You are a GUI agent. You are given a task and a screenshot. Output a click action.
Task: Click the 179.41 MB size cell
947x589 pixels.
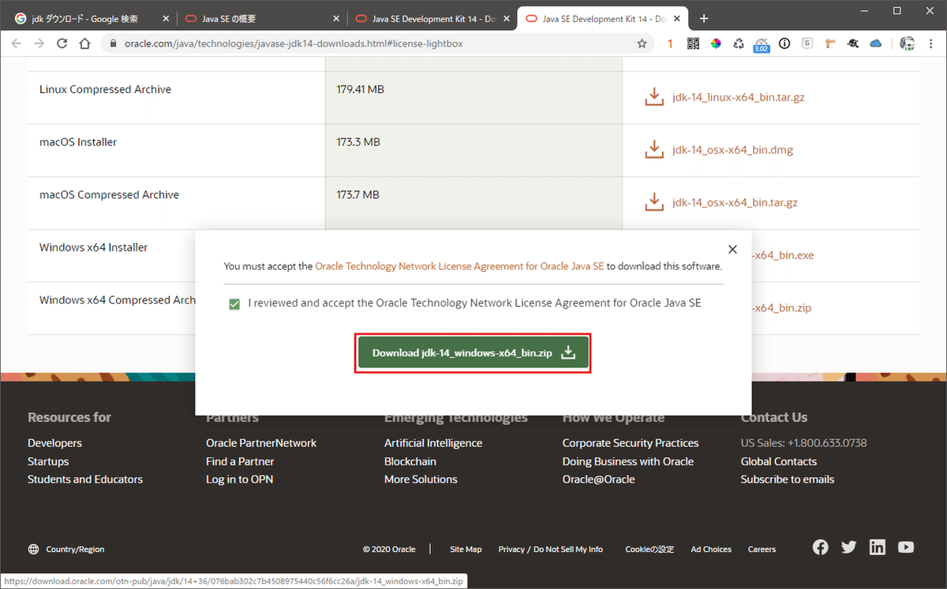tap(473, 98)
